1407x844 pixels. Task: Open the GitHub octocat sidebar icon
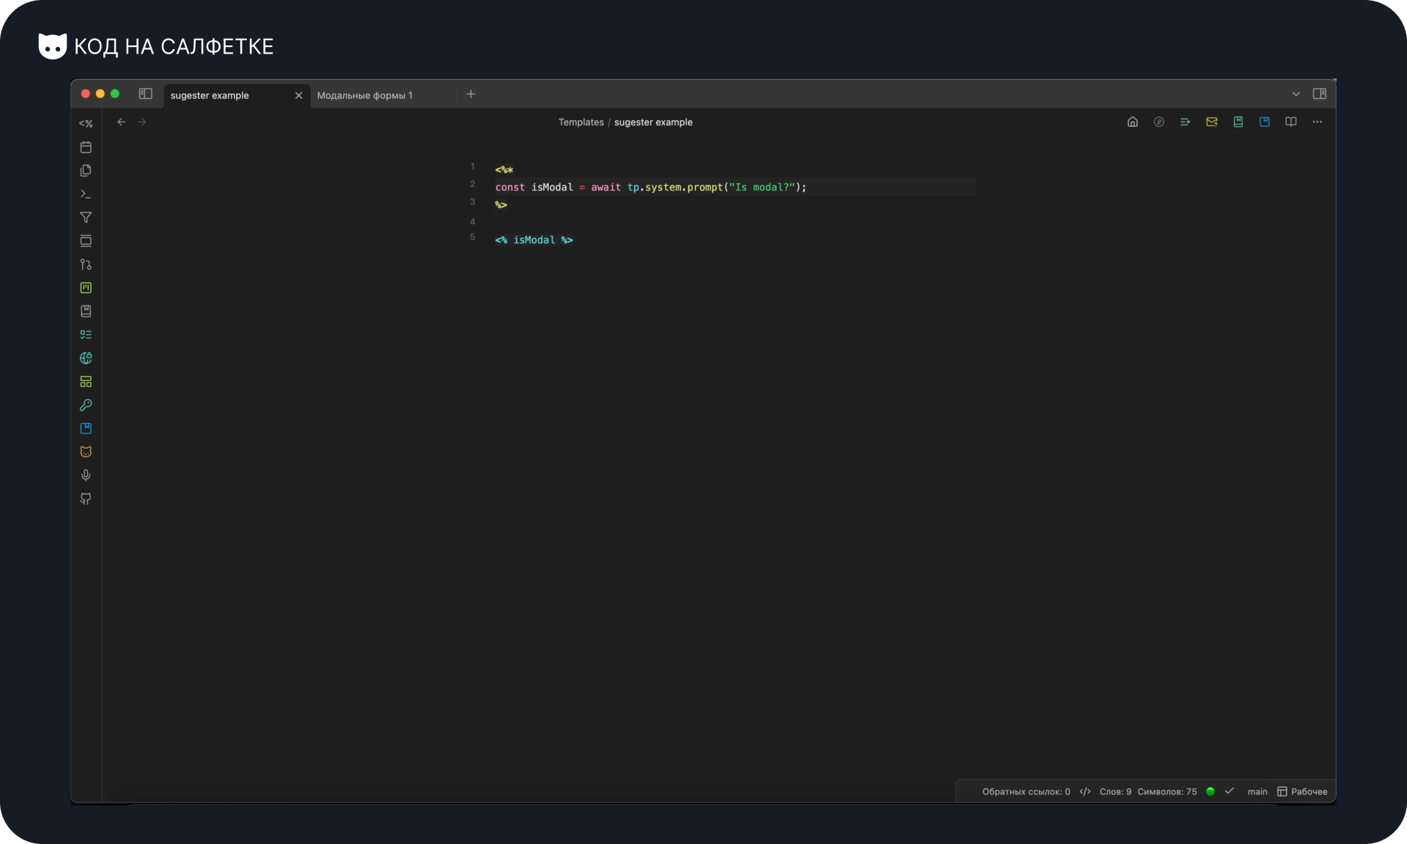point(86,499)
